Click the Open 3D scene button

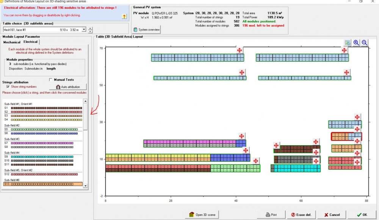pyautogui.click(x=202, y=215)
